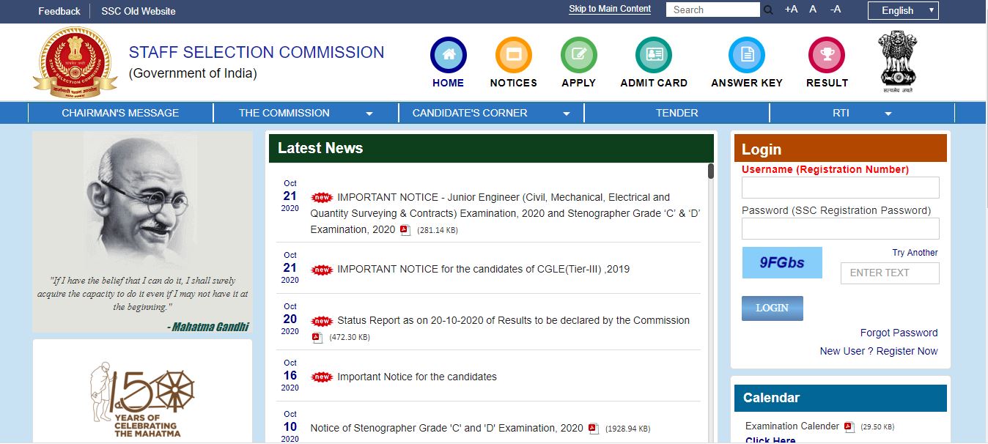The image size is (988, 444).
Task: Click the Forgot Password link
Action: pos(899,333)
